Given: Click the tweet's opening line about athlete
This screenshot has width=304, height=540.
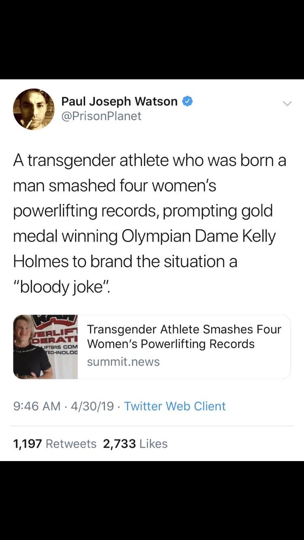Looking at the screenshot, I should pyautogui.click(x=150, y=160).
